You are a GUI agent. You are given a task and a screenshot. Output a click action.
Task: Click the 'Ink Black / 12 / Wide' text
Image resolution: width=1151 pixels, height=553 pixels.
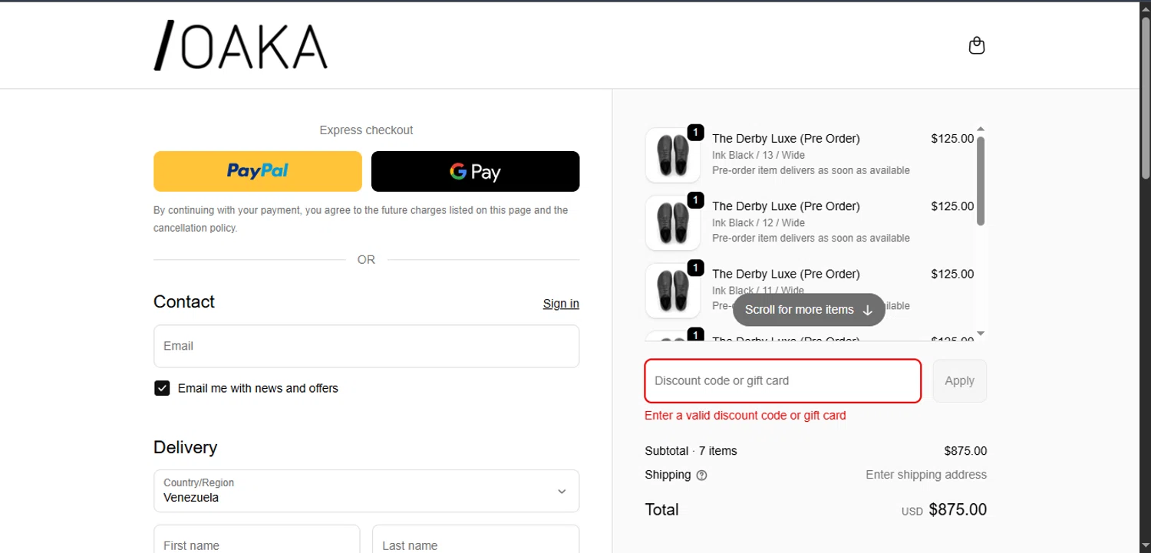point(758,222)
